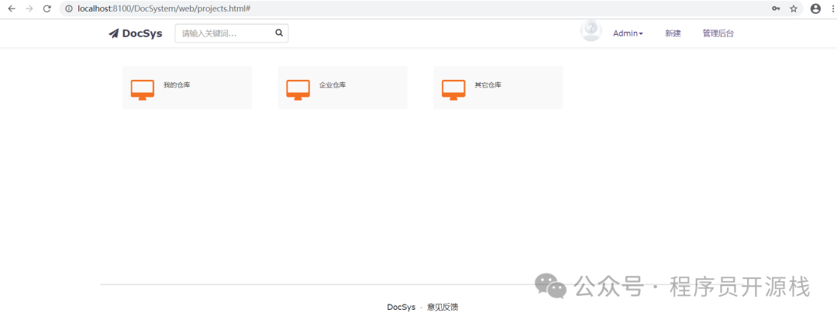837x320 pixels.
Task: Open 管理后台 from the navigation bar
Action: point(718,33)
